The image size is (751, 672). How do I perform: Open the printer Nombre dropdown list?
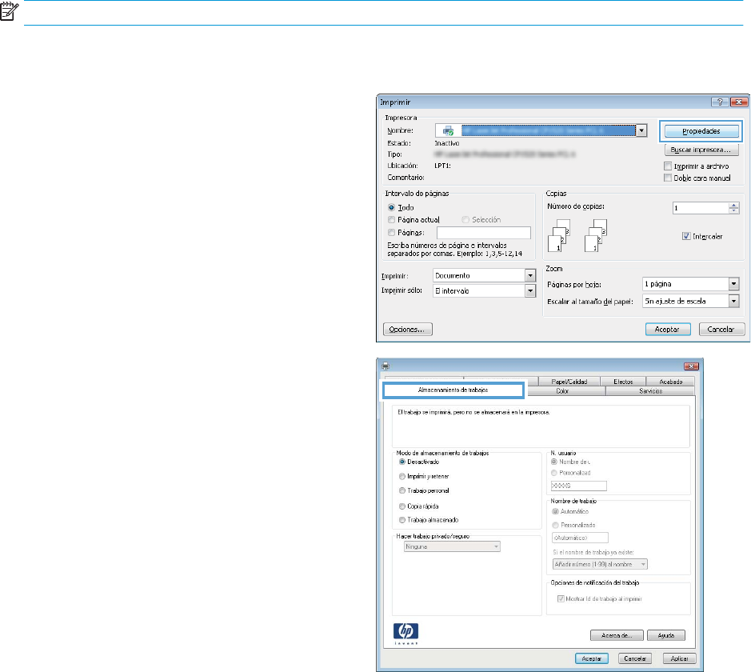pyautogui.click(x=641, y=130)
